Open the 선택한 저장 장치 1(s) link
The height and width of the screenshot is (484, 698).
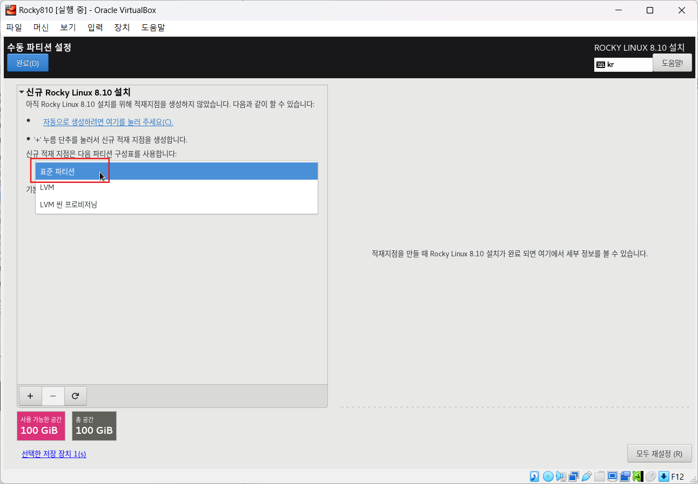pyautogui.click(x=54, y=454)
